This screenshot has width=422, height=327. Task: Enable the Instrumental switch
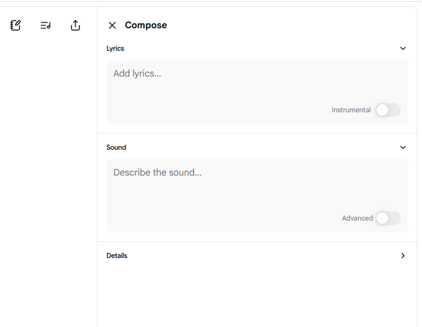click(x=388, y=110)
